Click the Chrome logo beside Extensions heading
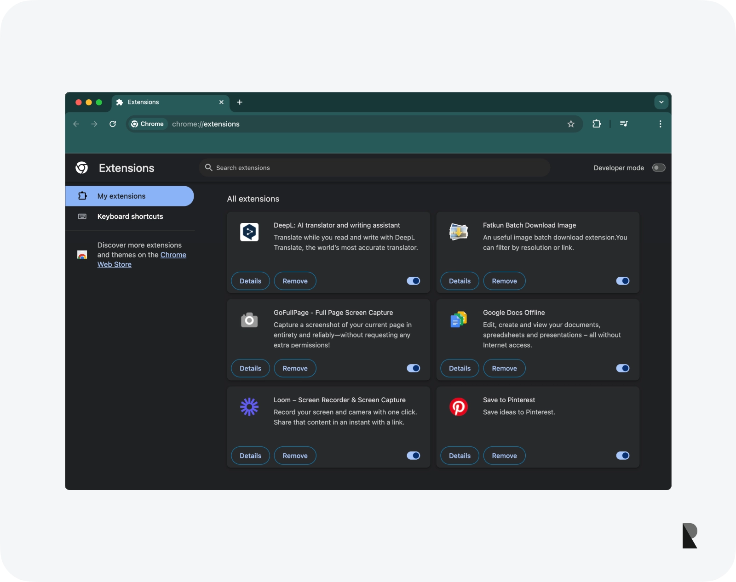Image resolution: width=736 pixels, height=582 pixels. pos(82,168)
